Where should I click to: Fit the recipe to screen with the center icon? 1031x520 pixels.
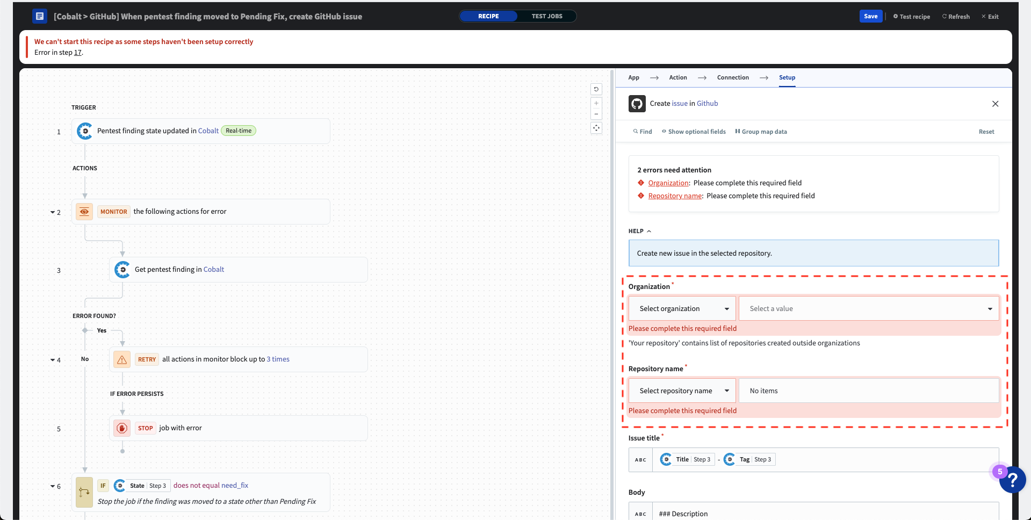[596, 128]
